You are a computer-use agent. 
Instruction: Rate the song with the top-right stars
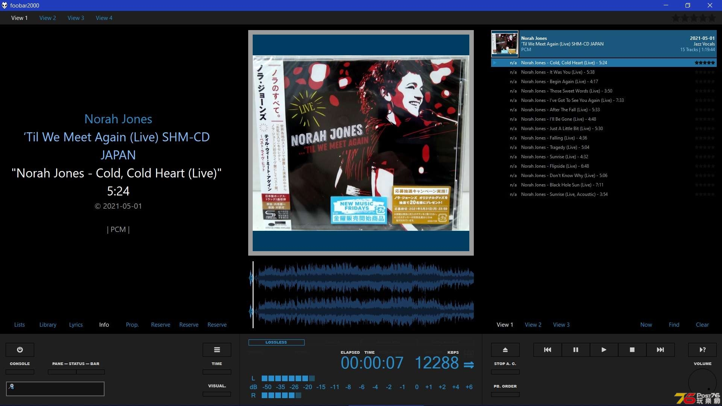pyautogui.click(x=694, y=18)
